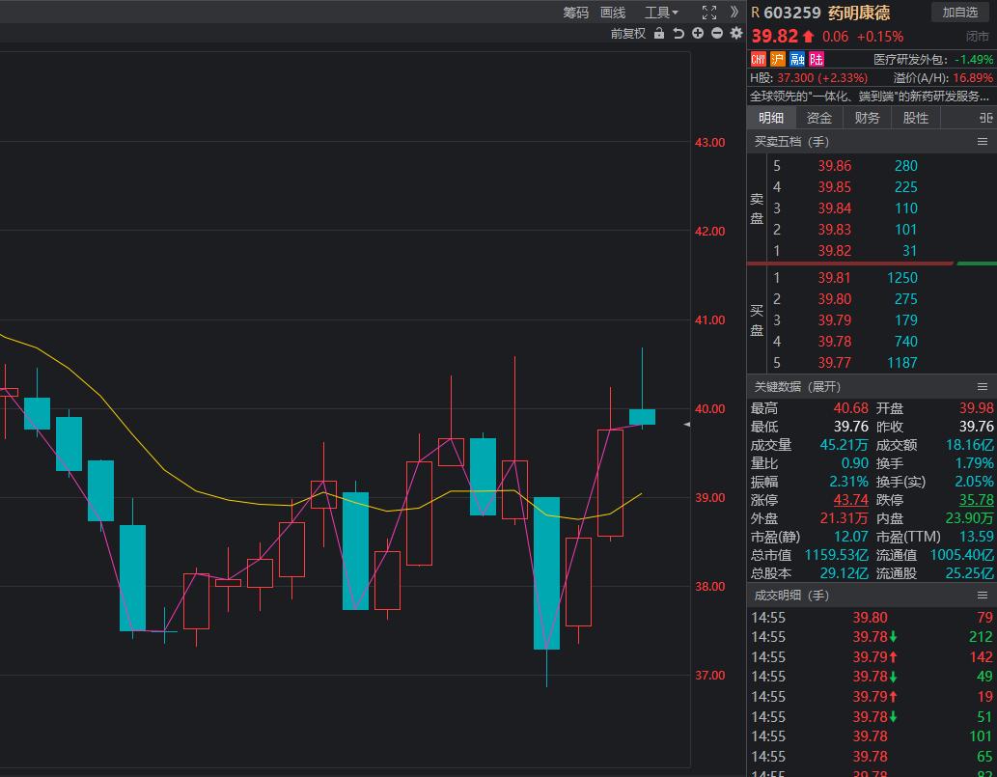The image size is (997, 777).
Task: Click the undo arrow chart icon
Action: coord(679,33)
